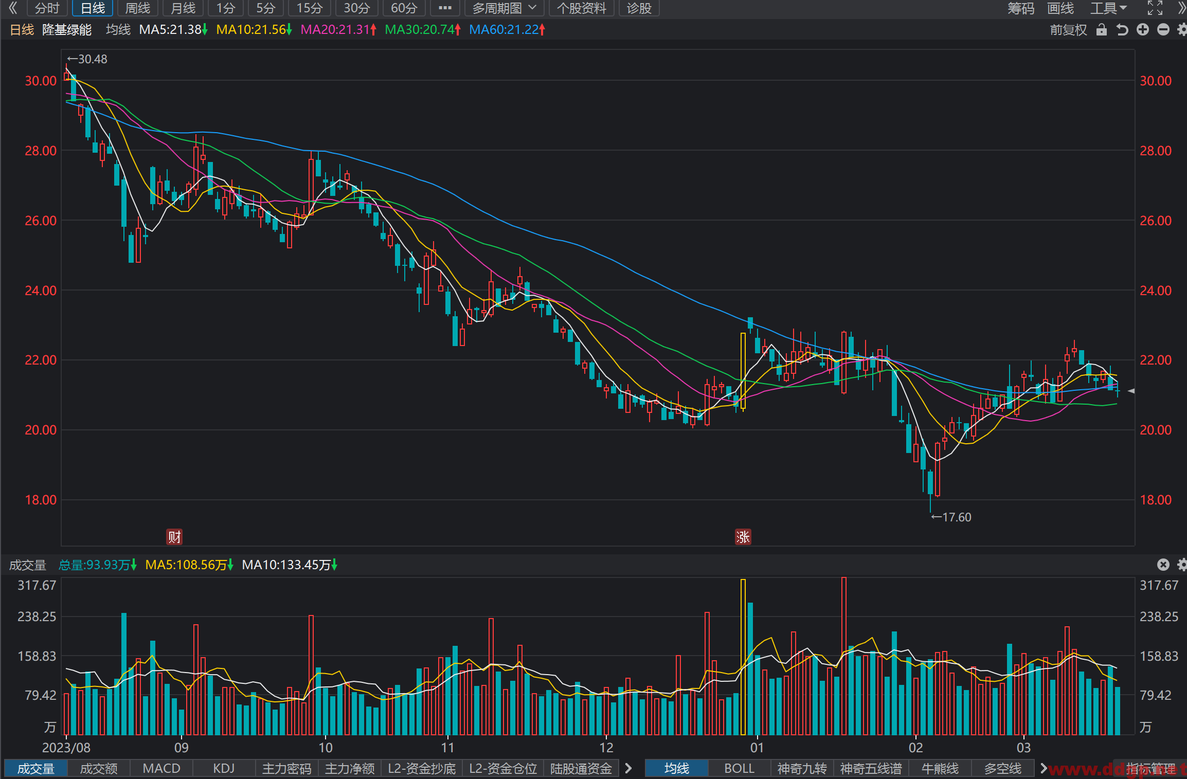This screenshot has height=779, width=1187.
Task: Open the 工具 dropdown menu
Action: 1108,8
